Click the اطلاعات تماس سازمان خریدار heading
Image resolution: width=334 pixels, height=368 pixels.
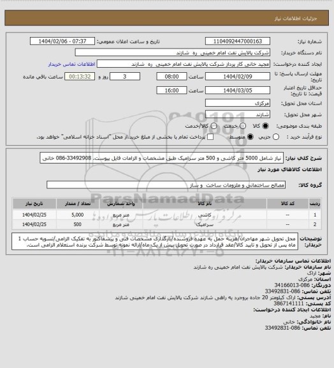click(x=293, y=261)
